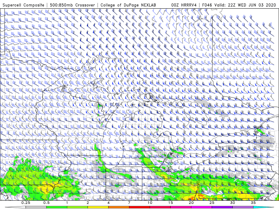Click the legend value 4
Screen dimensions: 279x209
point(108,203)
